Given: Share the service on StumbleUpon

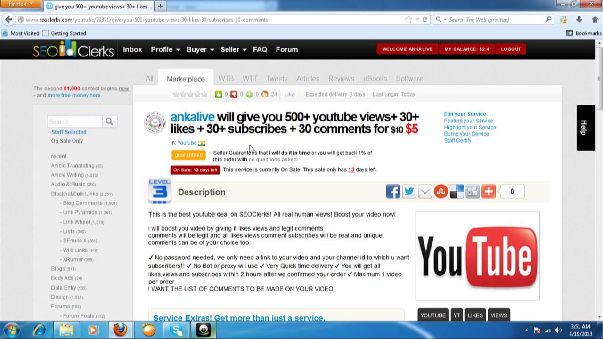Looking at the screenshot, I should pyautogui.click(x=441, y=192).
